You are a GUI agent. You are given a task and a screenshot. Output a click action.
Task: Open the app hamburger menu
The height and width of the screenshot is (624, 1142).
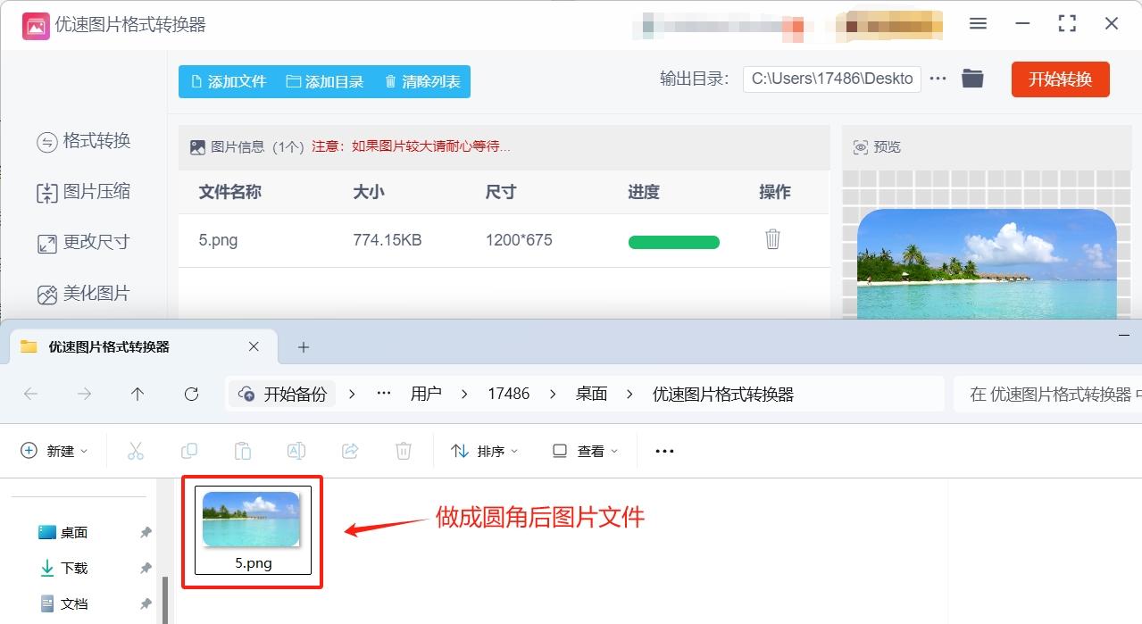(977, 24)
